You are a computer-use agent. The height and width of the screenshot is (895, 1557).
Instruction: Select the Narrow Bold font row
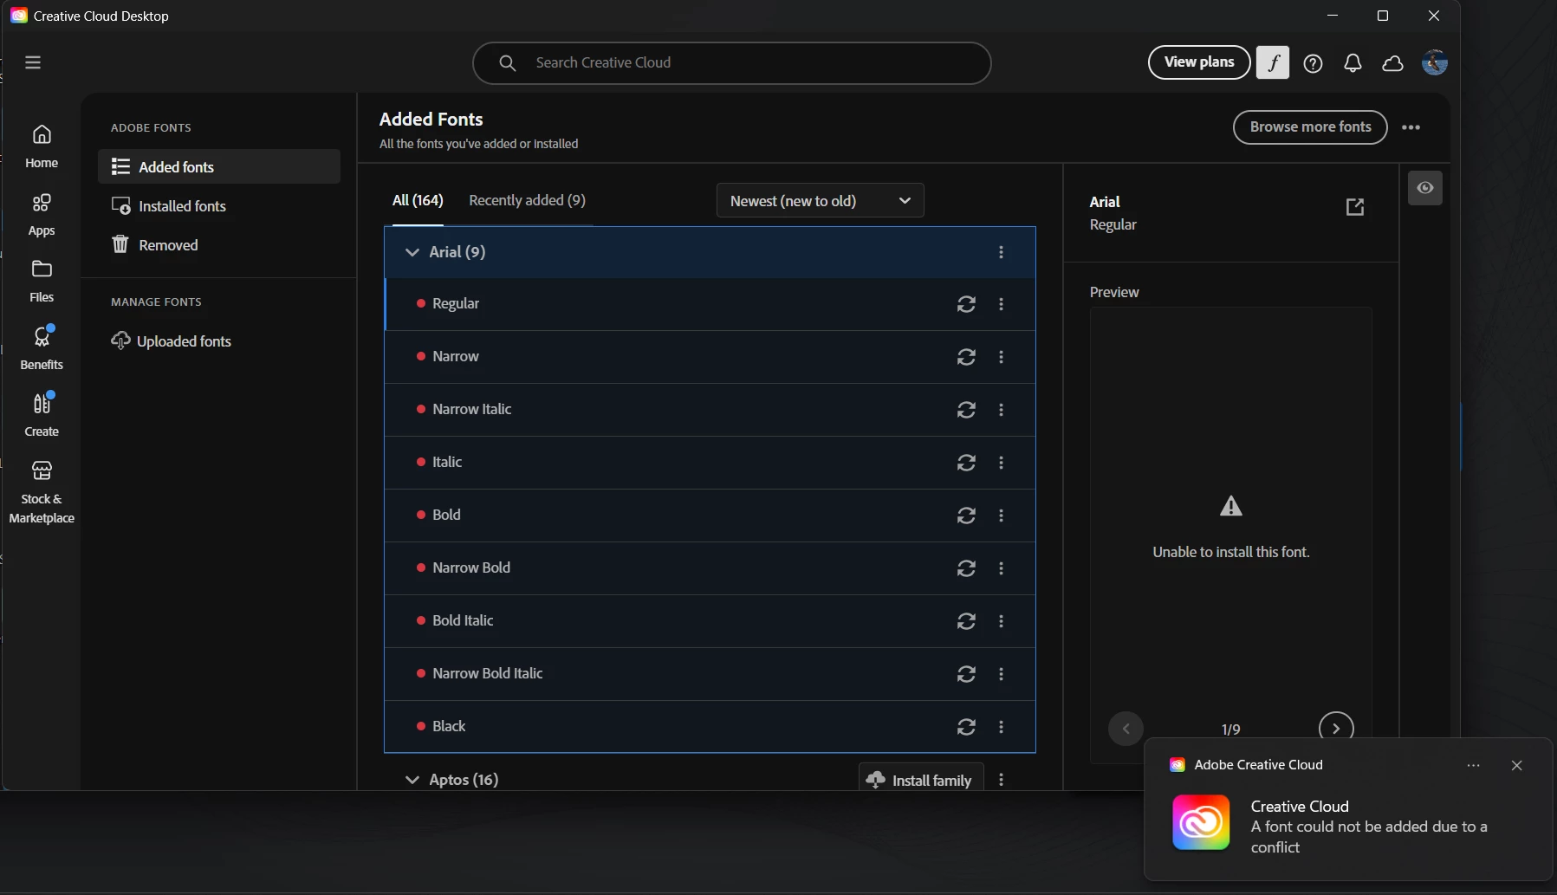710,568
